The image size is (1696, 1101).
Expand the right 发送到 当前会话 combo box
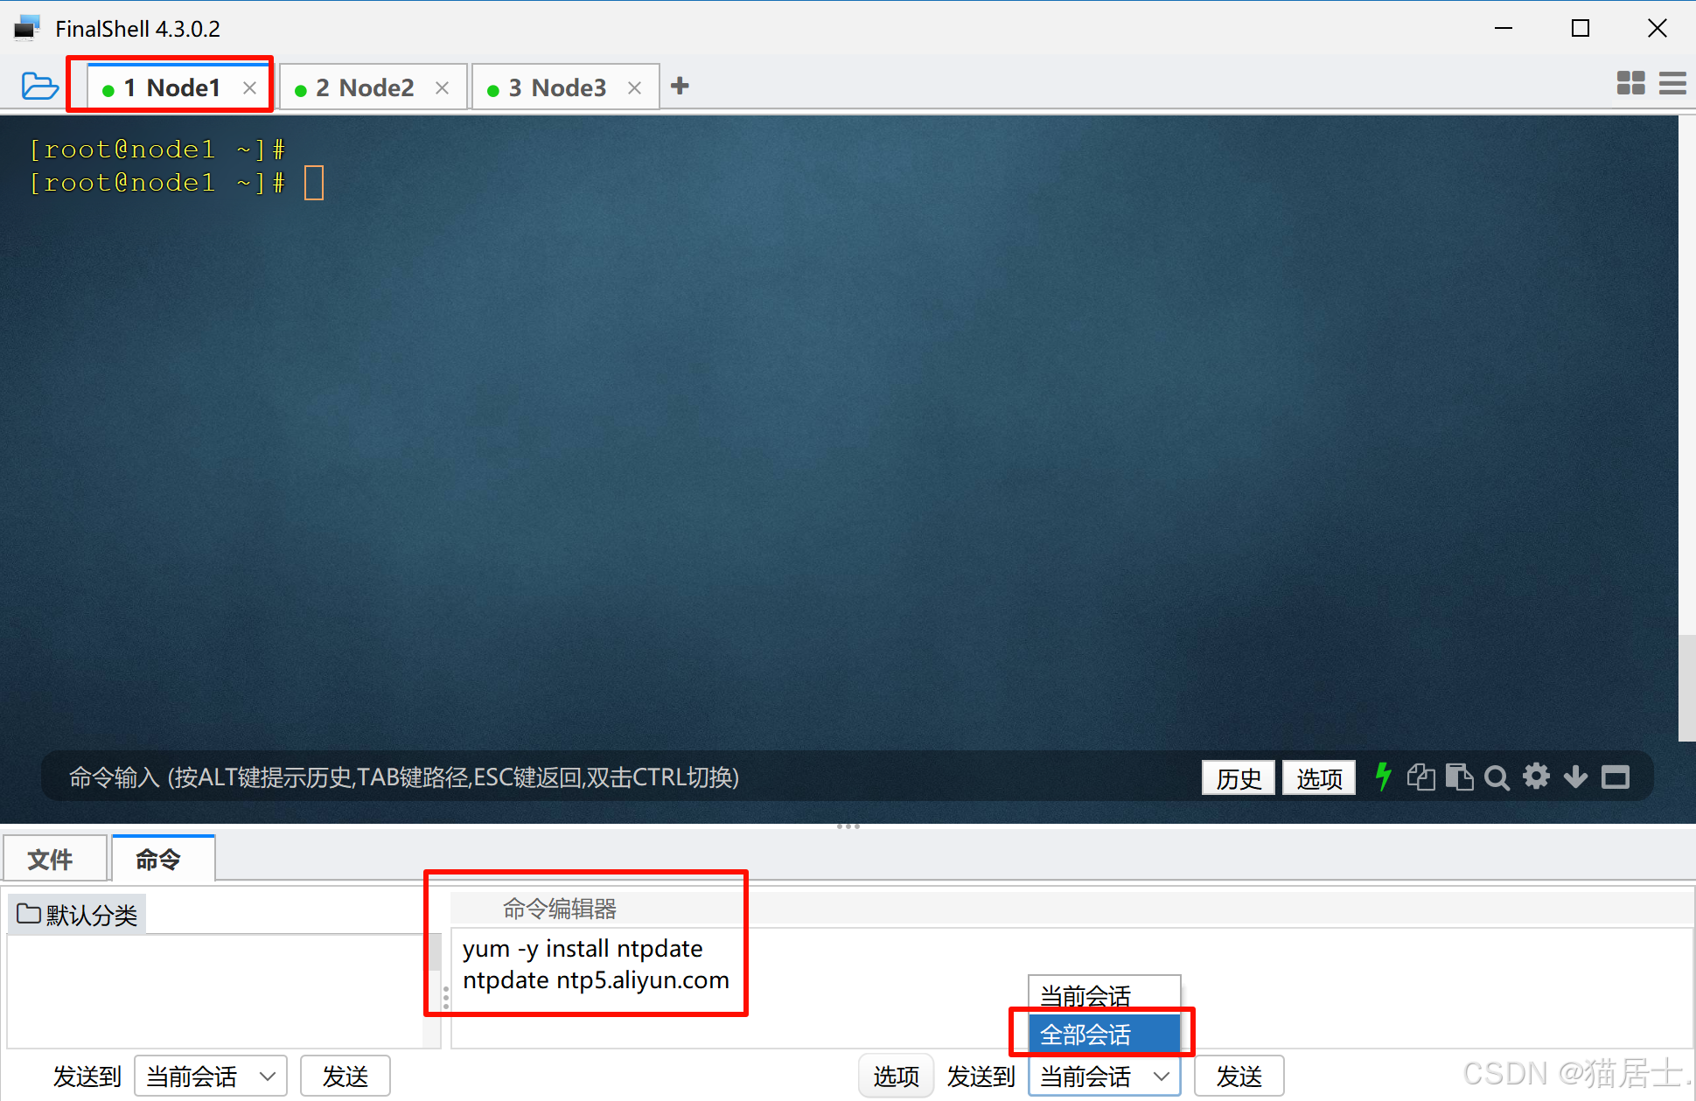click(x=1104, y=1076)
